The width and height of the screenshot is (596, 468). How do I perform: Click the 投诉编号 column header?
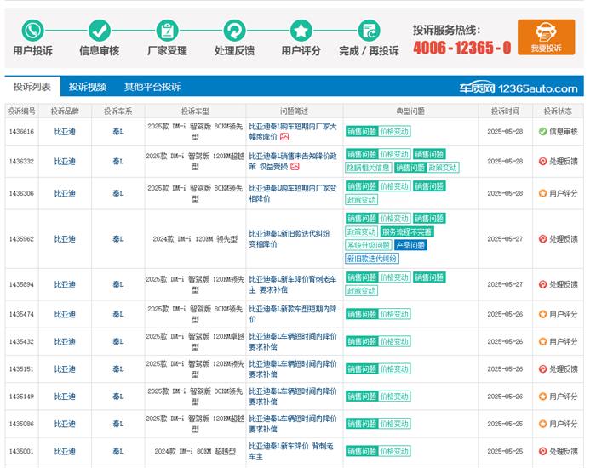point(21,111)
